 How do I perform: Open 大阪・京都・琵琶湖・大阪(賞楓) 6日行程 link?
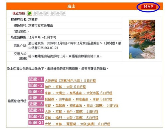pyautogui.click(x=78, y=124)
